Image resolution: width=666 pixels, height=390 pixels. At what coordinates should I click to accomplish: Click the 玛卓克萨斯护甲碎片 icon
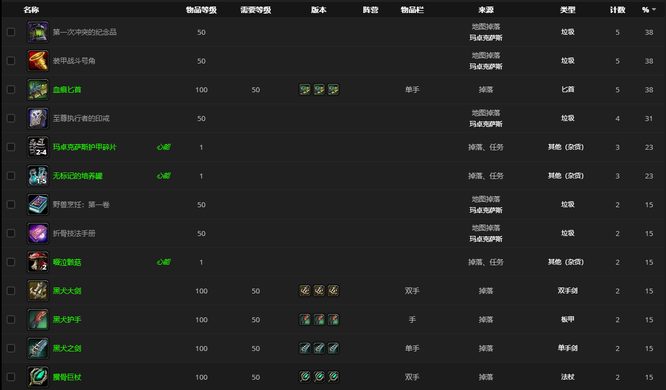coord(38,147)
